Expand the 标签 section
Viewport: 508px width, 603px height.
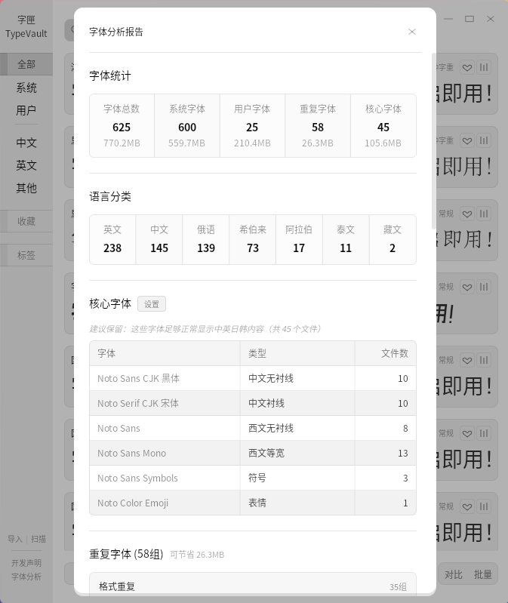pyautogui.click(x=26, y=255)
